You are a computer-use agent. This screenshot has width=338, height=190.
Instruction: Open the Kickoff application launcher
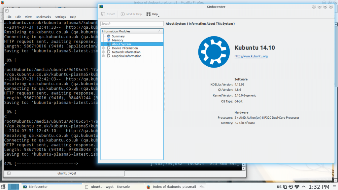pyautogui.click(x=3, y=187)
